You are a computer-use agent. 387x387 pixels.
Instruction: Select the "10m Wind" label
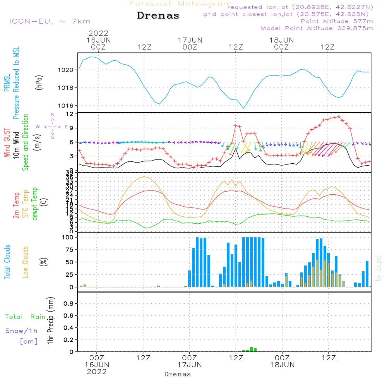16,145
